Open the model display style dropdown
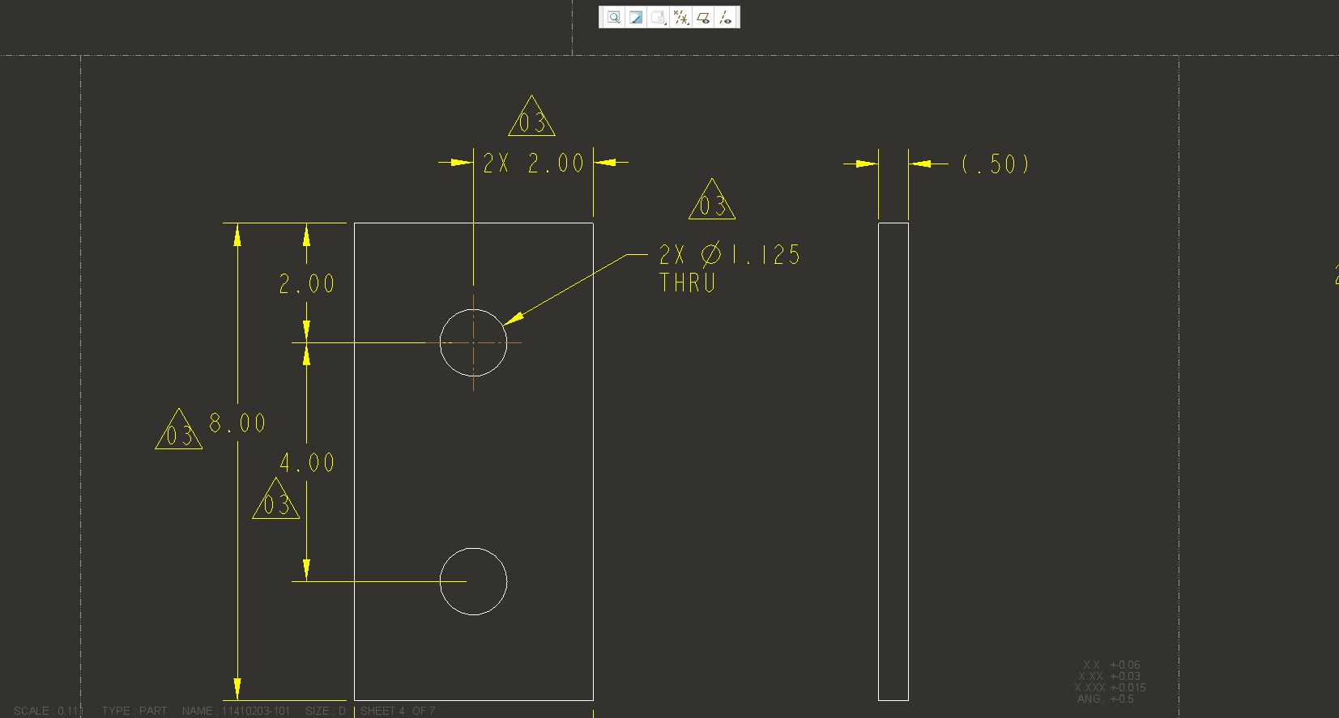Image resolution: width=1339 pixels, height=718 pixels. coord(659,17)
